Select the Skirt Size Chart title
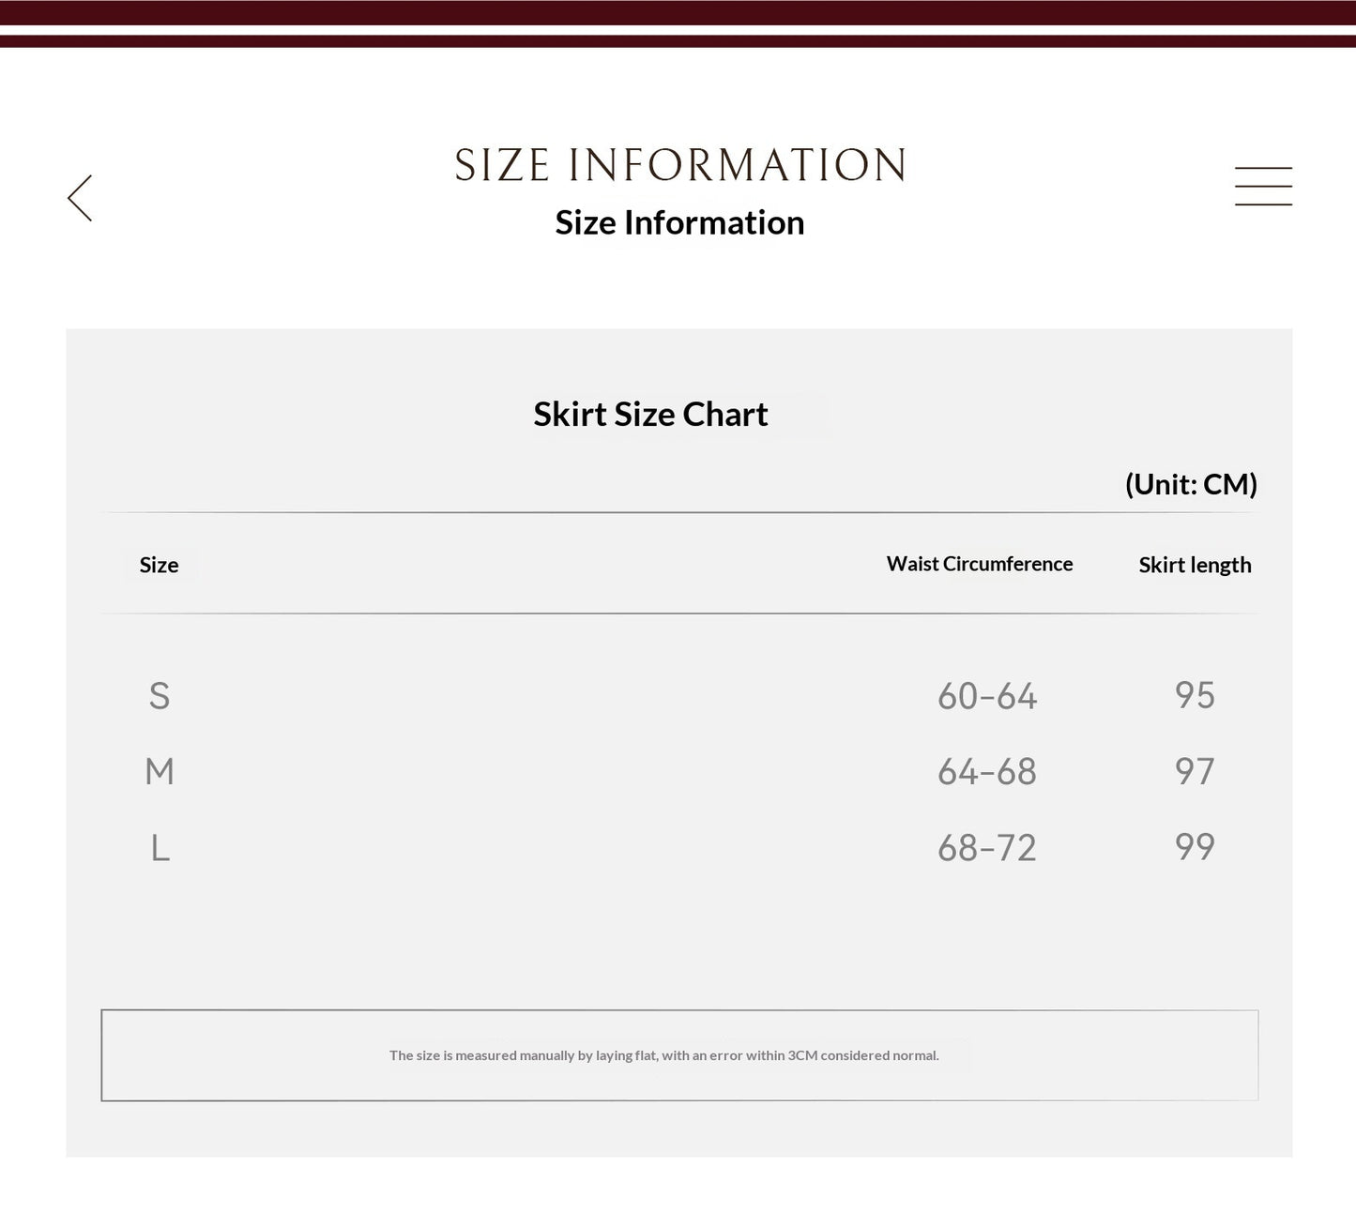Viewport: 1356px width, 1212px height. click(x=650, y=414)
